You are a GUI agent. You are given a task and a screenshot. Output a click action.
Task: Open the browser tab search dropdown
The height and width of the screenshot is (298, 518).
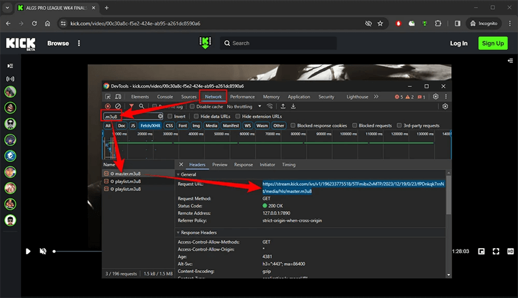7,8
